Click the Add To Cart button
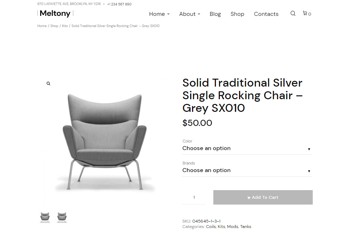Viewport: 363px width, 241px height. coord(263,197)
